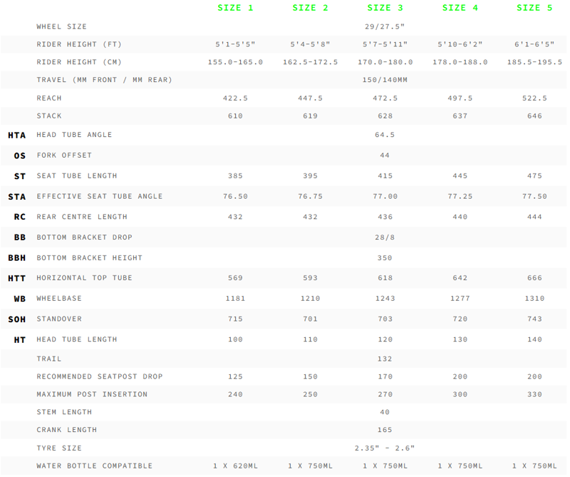Click the 1243 wheelbase value
570x477 pixels.
click(385, 299)
